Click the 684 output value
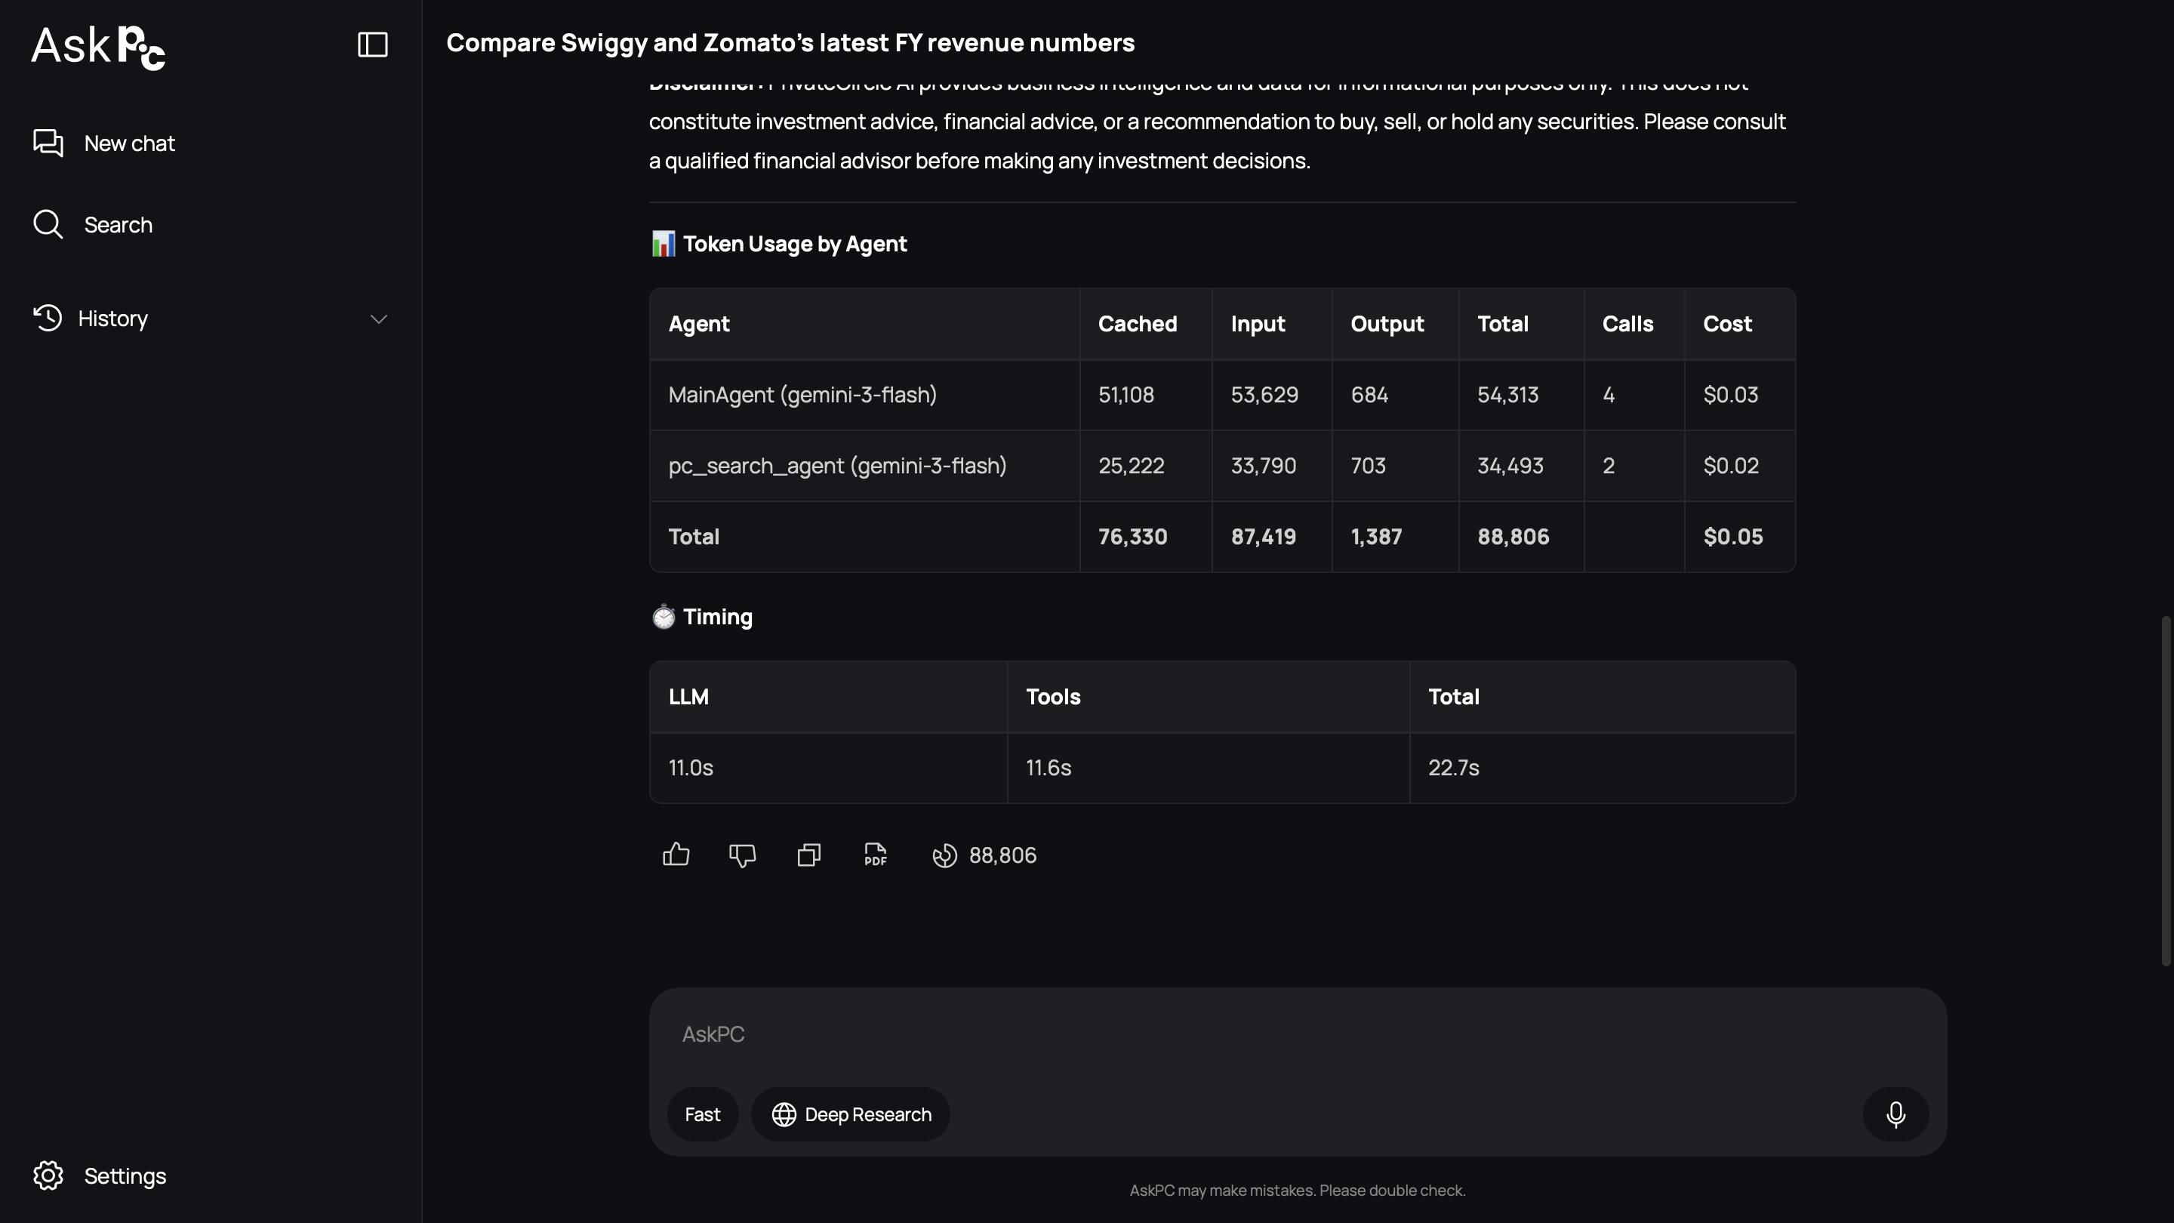Viewport: 2174px width, 1223px height. [x=1369, y=395]
